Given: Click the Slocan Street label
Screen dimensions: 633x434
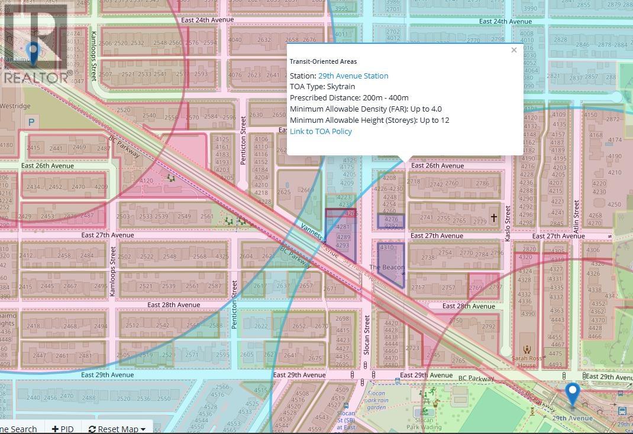Looking at the screenshot, I should (x=367, y=335).
